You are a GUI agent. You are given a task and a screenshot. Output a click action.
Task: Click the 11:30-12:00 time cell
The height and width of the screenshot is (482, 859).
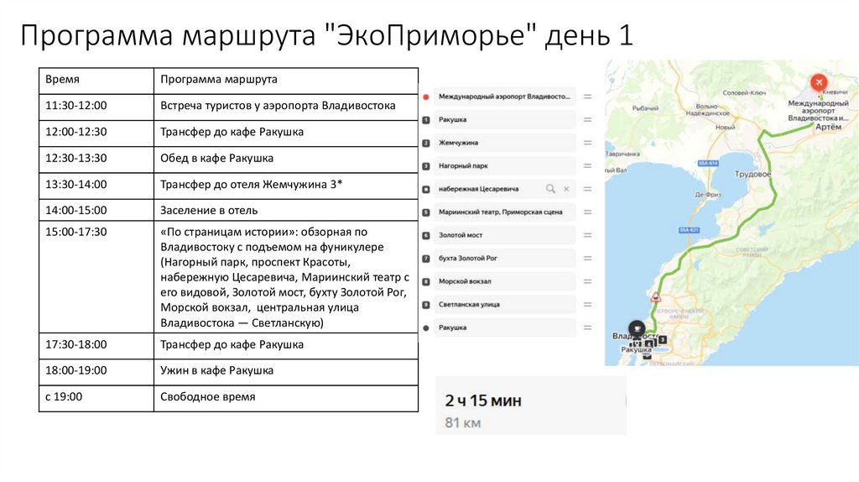[96, 107]
